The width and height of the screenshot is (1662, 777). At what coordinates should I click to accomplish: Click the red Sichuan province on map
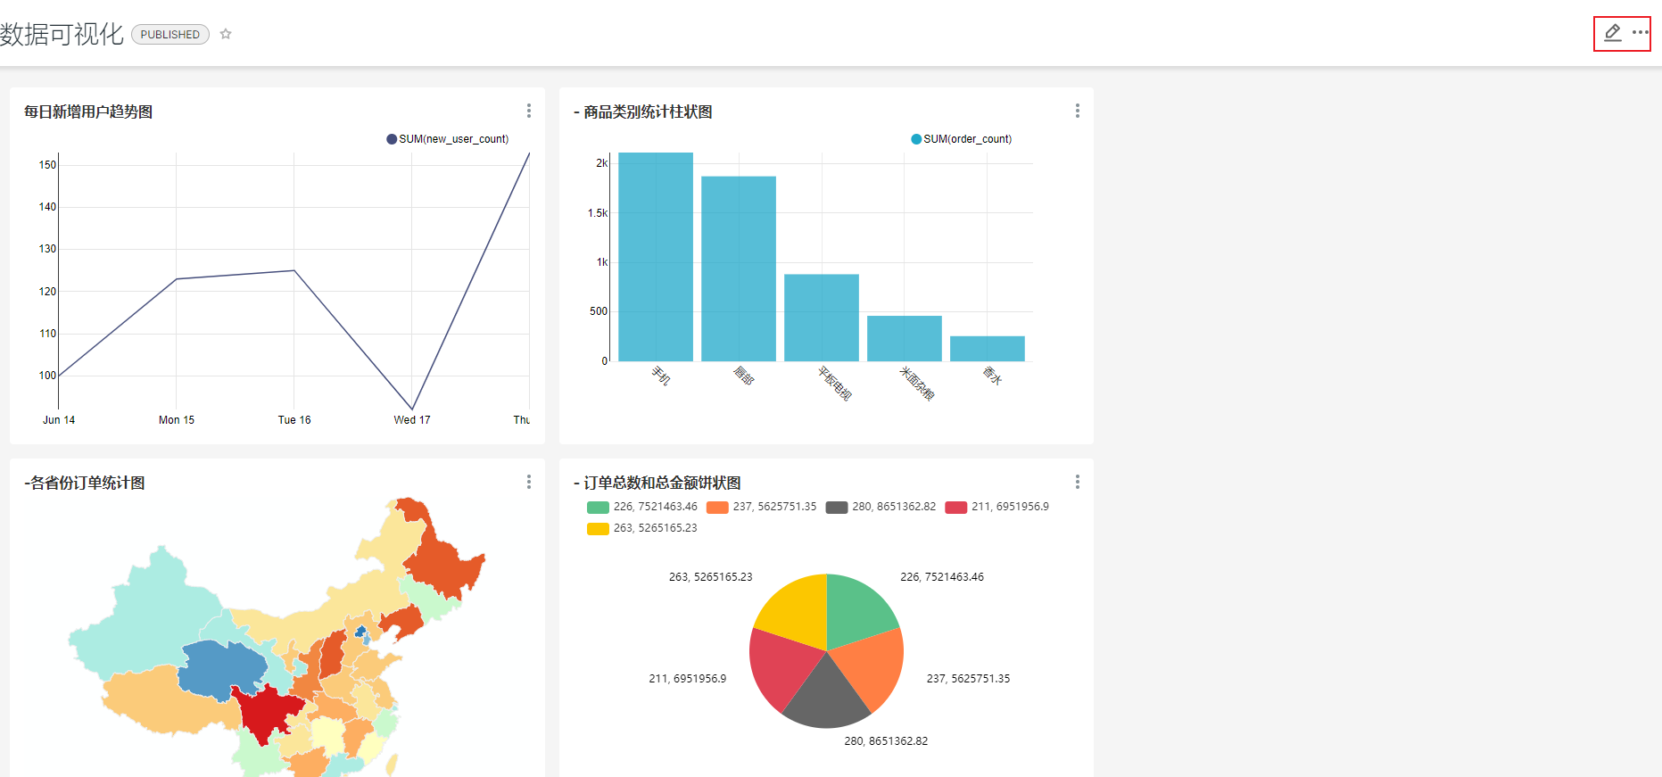(265, 711)
